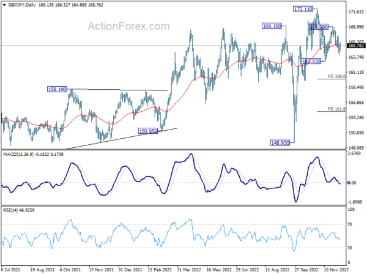Viewport: 367px width, 275px height.
Task: Click the RSI 30 level label
Action: [x=349, y=248]
